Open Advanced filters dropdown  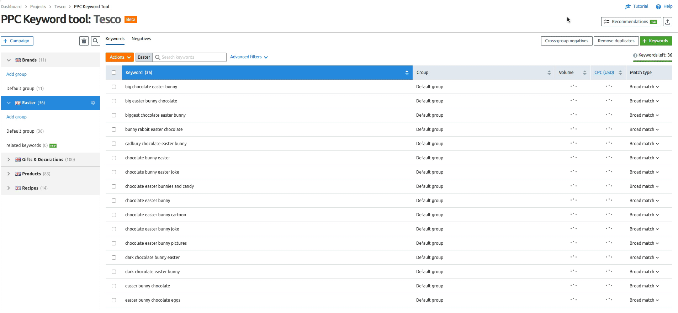click(249, 57)
